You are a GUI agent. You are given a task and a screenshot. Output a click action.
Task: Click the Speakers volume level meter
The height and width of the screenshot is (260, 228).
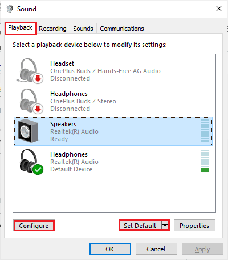pyautogui.click(x=205, y=131)
